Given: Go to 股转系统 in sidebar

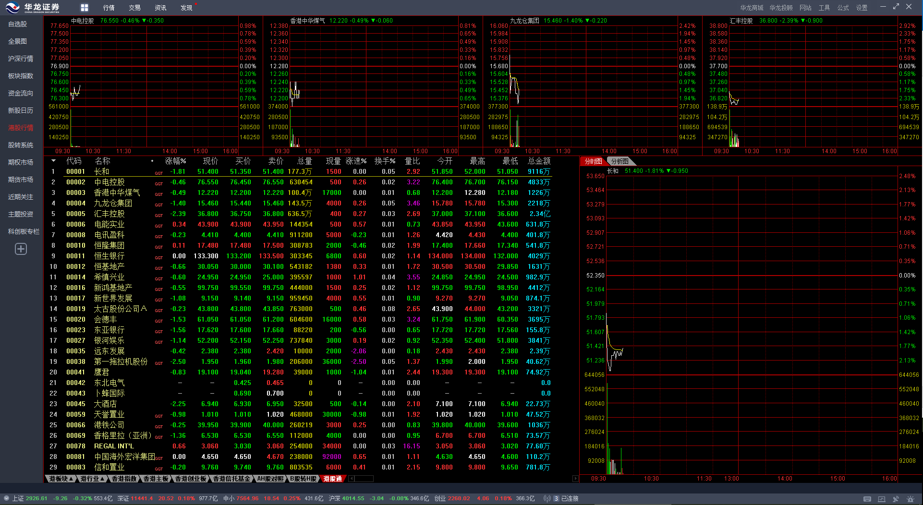Looking at the screenshot, I should [x=21, y=145].
